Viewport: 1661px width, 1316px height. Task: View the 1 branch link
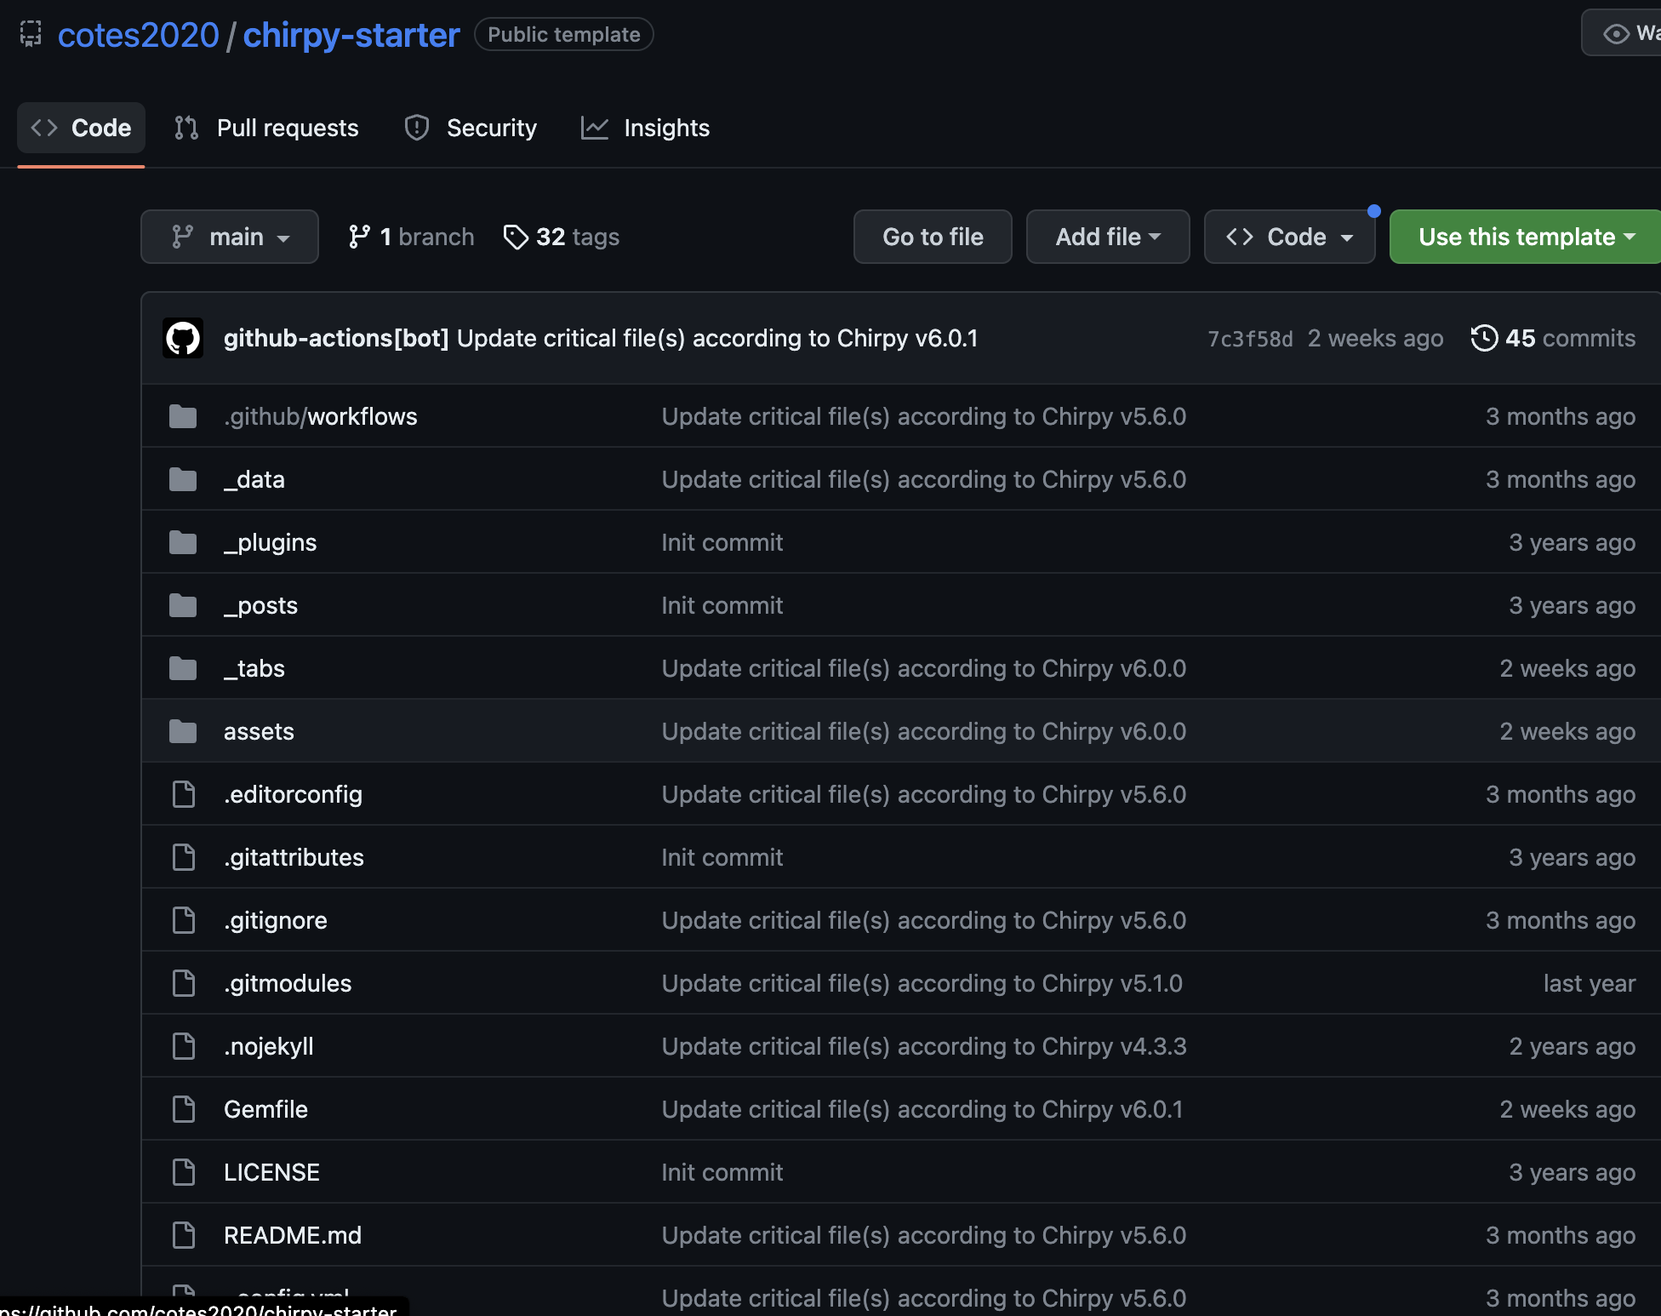(411, 237)
